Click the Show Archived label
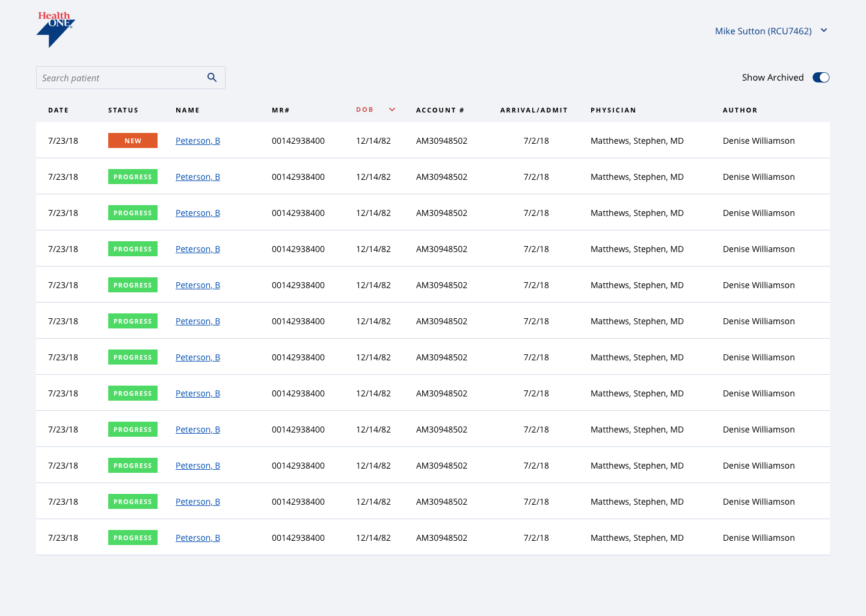 (773, 78)
